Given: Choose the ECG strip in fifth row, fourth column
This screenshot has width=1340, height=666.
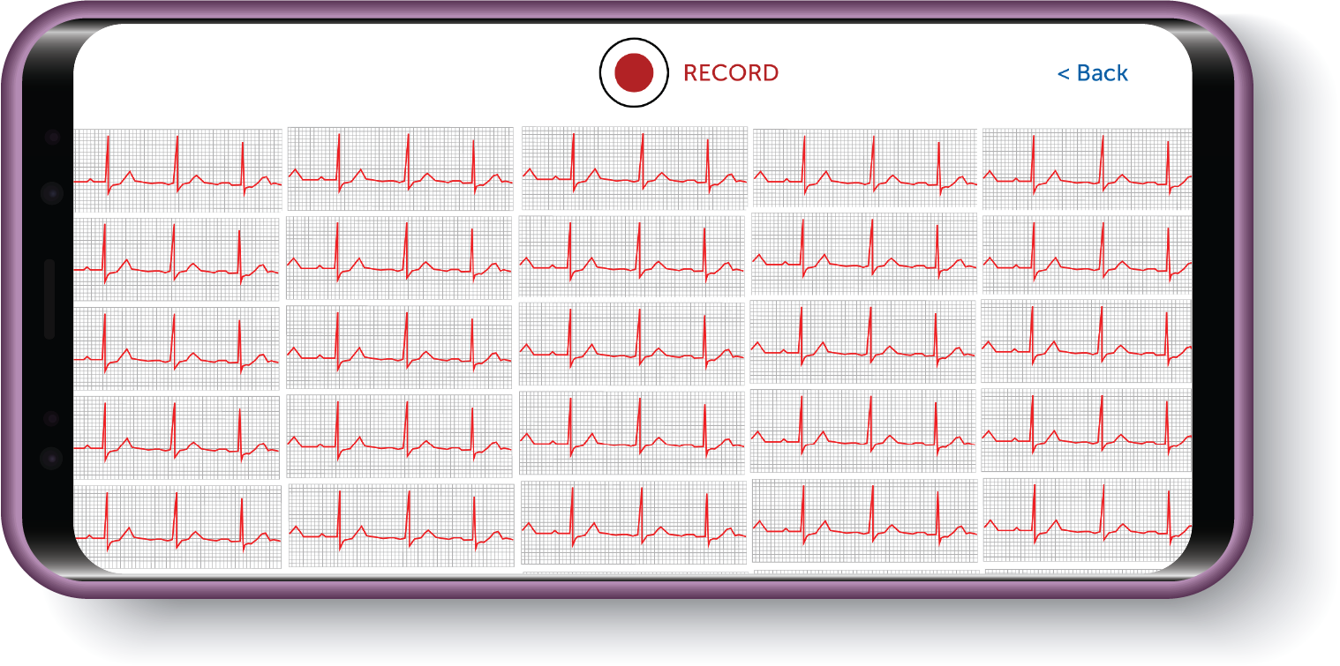Looking at the screenshot, I should [x=865, y=520].
